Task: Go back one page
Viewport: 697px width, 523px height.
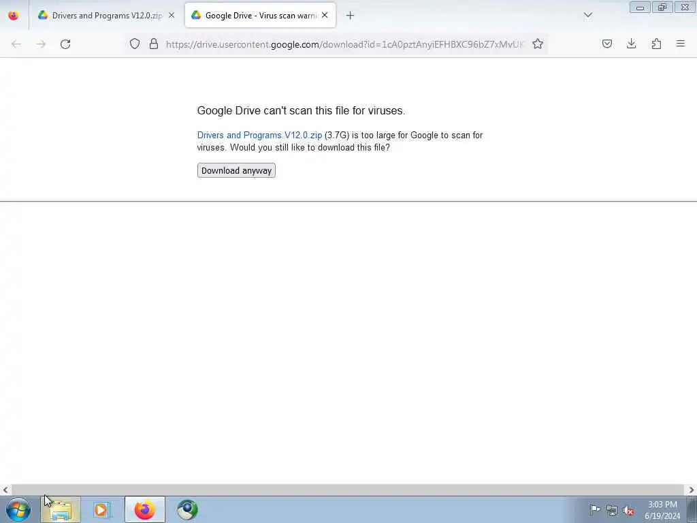Action: [x=16, y=44]
